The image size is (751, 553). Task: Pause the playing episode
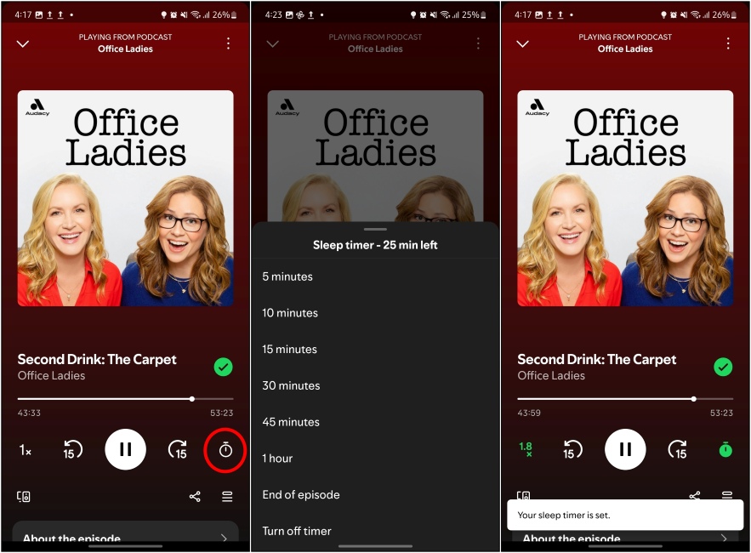click(x=125, y=449)
